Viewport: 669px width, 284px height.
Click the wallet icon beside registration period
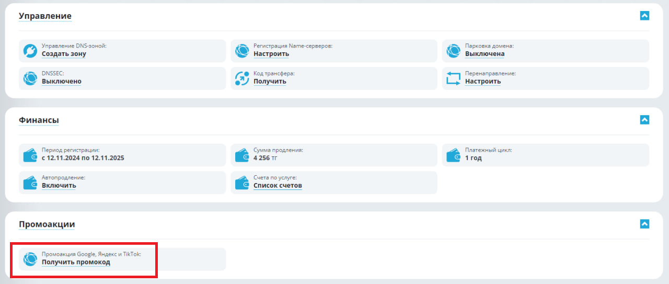pyautogui.click(x=30, y=155)
